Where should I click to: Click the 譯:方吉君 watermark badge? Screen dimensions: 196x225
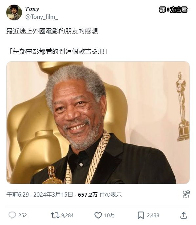(x=173, y=10)
